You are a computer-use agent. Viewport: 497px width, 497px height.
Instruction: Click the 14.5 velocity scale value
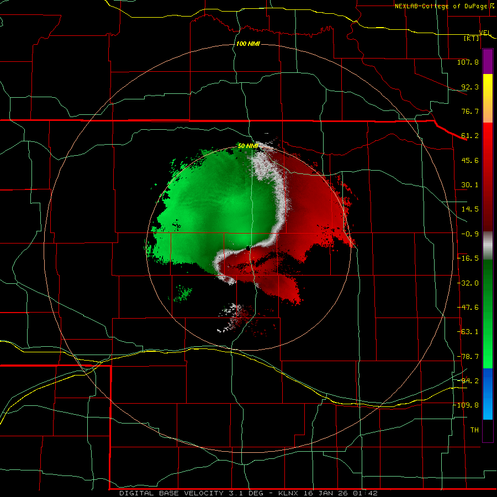pos(470,209)
